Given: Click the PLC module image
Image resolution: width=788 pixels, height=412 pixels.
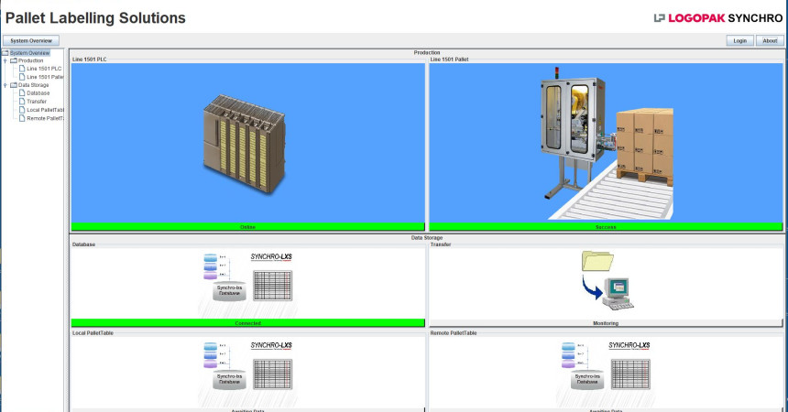Looking at the screenshot, I should [x=245, y=144].
